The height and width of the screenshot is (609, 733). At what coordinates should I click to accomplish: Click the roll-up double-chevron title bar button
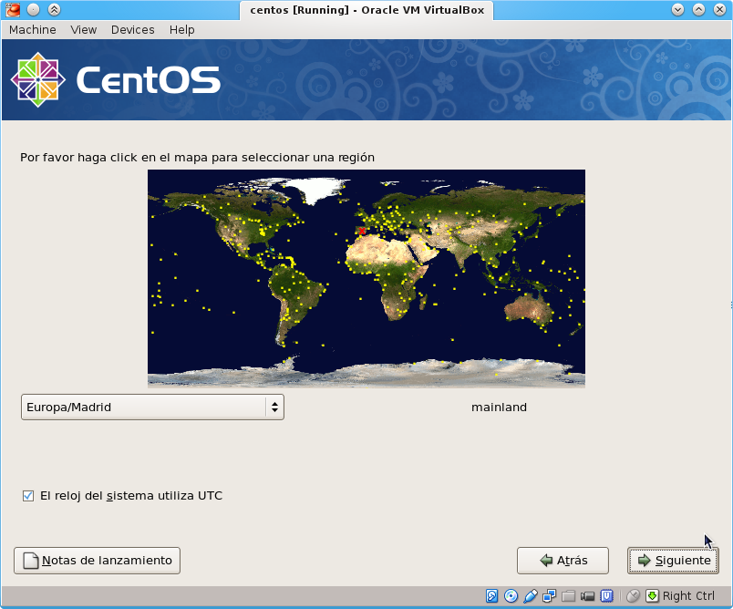(54, 9)
